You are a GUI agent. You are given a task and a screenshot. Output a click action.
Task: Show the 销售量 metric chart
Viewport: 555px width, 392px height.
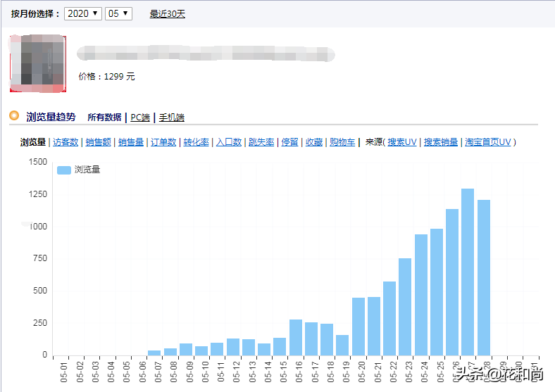(131, 142)
